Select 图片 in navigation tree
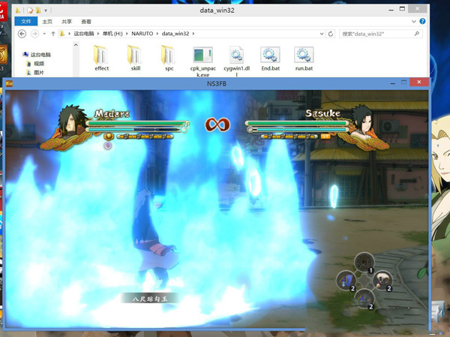The image size is (450, 337). (39, 72)
